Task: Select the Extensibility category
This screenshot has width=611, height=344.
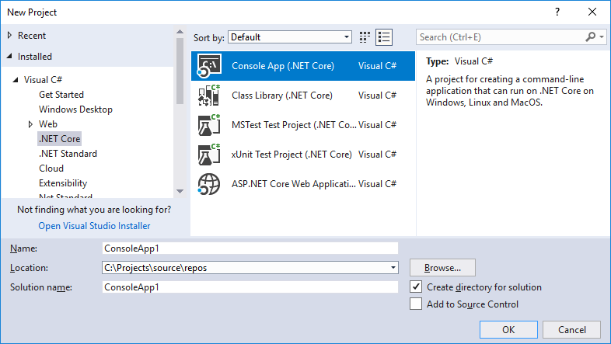Action: coord(63,183)
